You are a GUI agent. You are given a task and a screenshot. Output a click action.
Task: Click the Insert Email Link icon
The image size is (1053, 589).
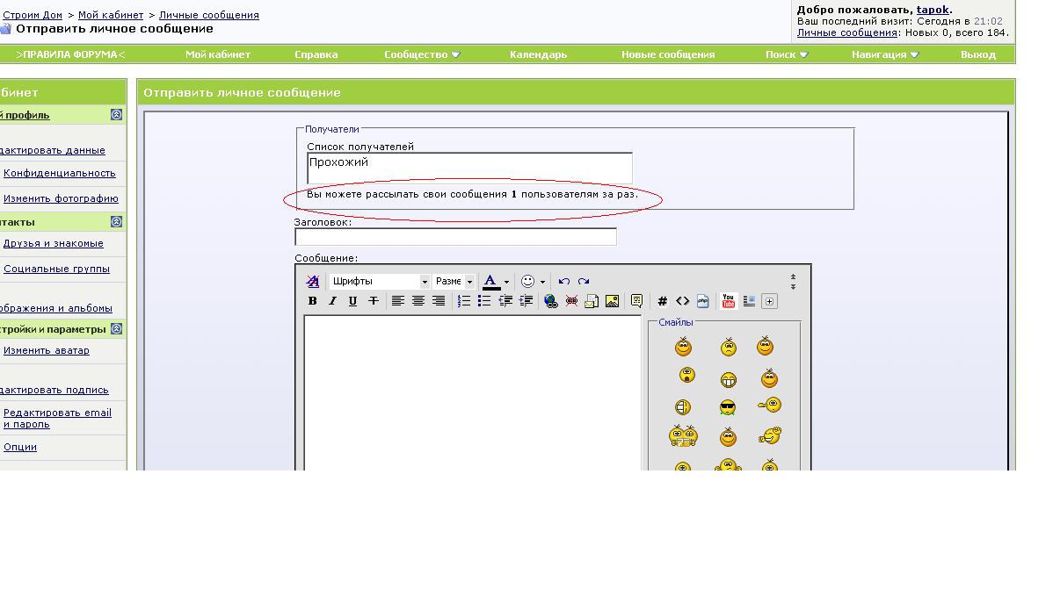coord(592,301)
